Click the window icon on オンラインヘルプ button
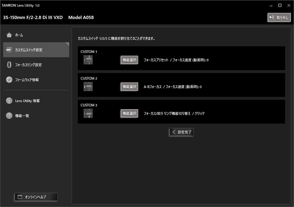The height and width of the screenshot is (207, 294). point(20,197)
